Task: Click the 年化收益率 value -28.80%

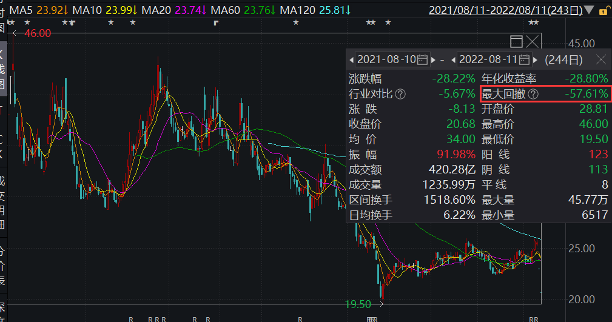Action: pos(587,78)
